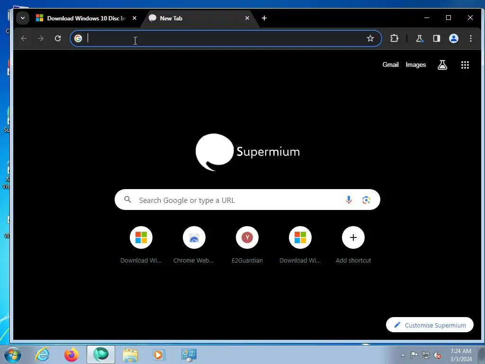Screen dimensions: 485x364
Task: Open the Extensions puzzle icon
Action: [x=395, y=38]
